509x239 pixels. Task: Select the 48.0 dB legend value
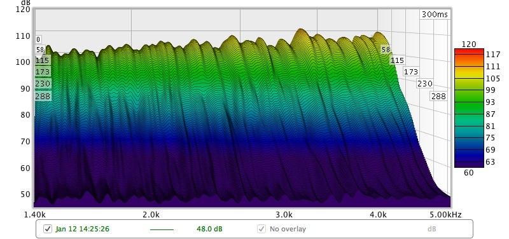tap(209, 229)
